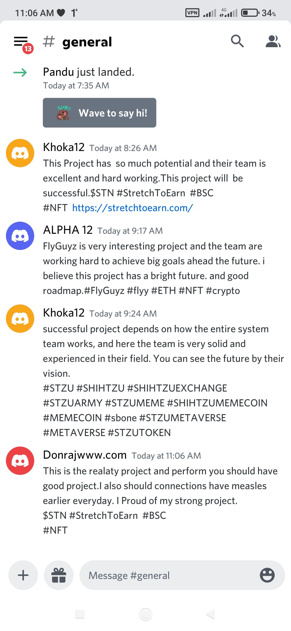Tap the ALPHA 12 username
Image resolution: width=291 pixels, height=631 pixels.
[x=68, y=230]
